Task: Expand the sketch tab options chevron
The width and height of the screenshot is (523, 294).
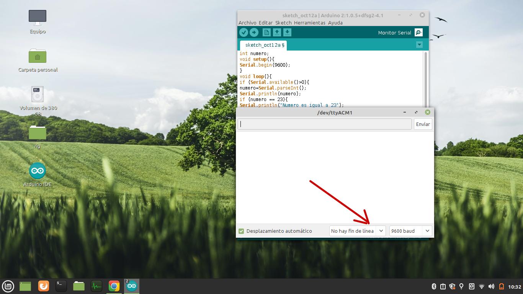Action: point(419,44)
